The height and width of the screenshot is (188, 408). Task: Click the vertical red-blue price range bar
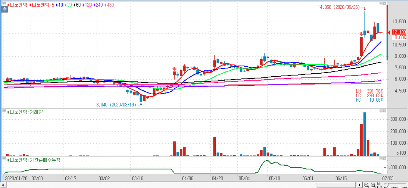(387, 32)
